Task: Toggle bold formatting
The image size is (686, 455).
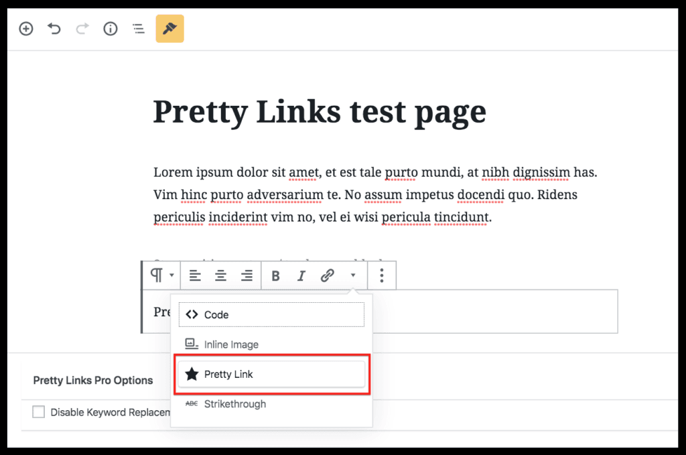Action: click(275, 275)
